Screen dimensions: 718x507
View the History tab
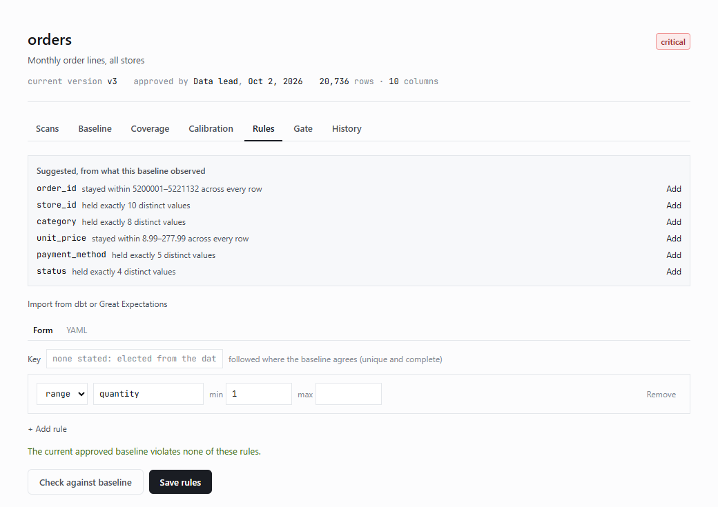[347, 128]
